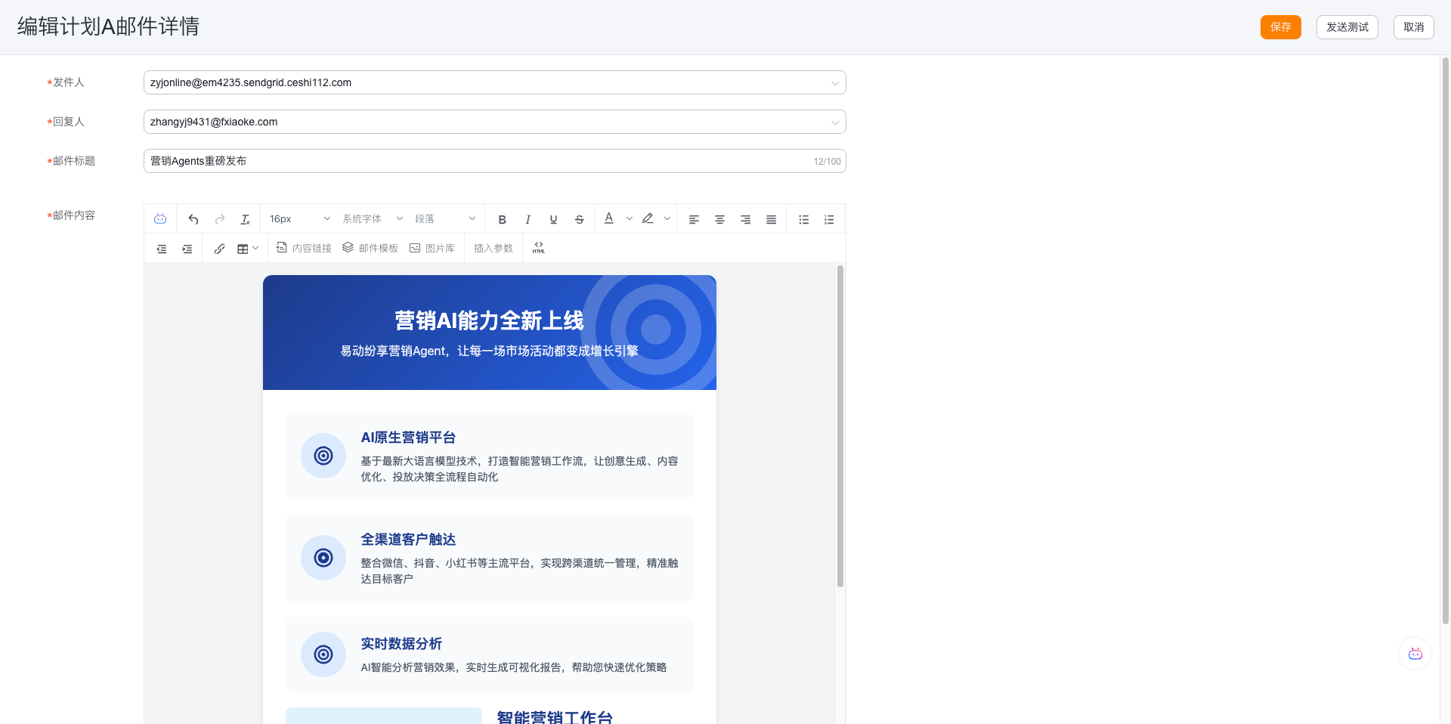Align text to the left
This screenshot has width=1451, height=724.
coord(694,219)
